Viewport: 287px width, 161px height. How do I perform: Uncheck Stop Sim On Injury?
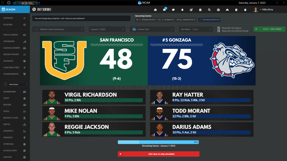pyautogui.click(x=219, y=28)
